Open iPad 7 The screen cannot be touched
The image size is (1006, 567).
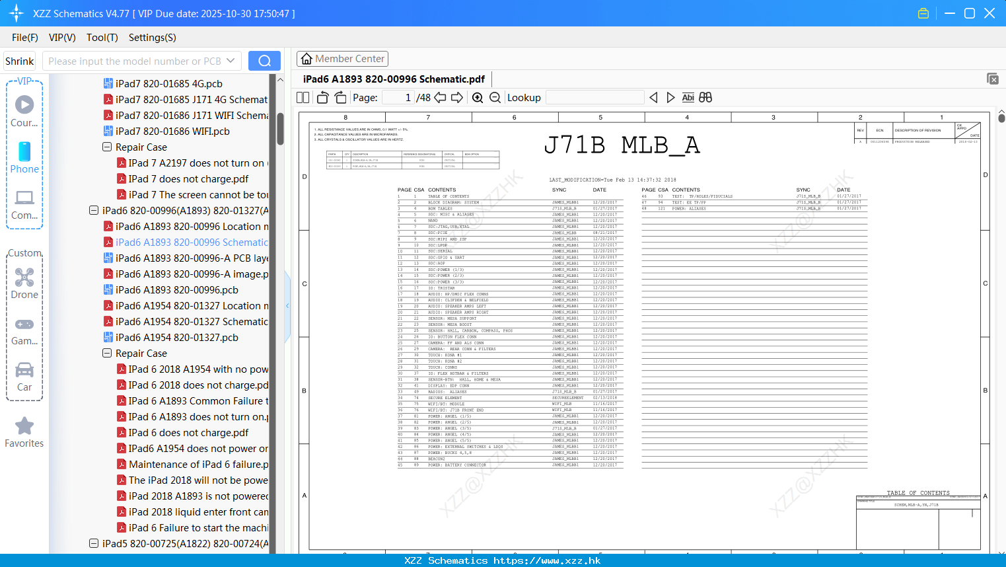point(192,194)
